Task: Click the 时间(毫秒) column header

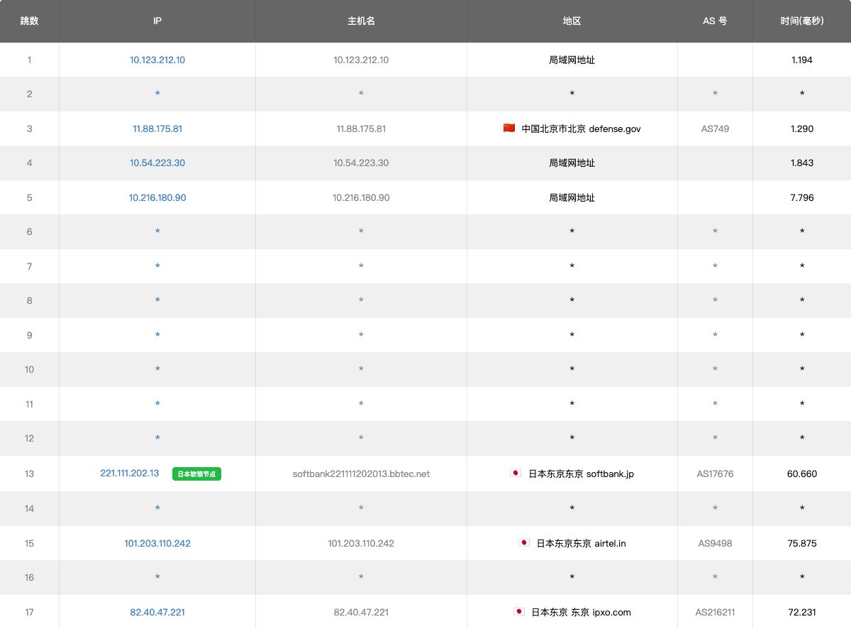Action: coord(801,21)
